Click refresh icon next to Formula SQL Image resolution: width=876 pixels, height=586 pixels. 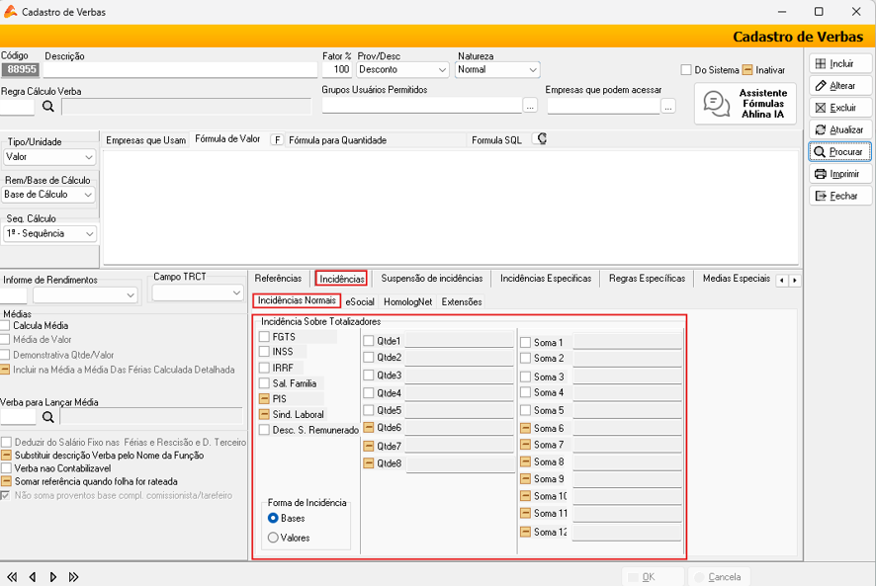541,138
